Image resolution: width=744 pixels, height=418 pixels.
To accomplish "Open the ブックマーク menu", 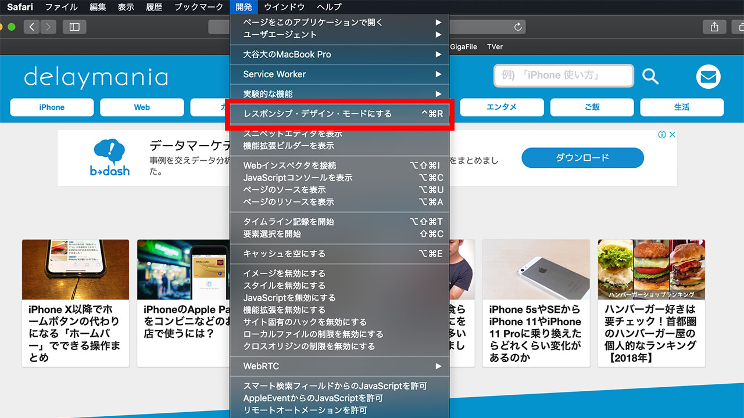I will pos(199,7).
